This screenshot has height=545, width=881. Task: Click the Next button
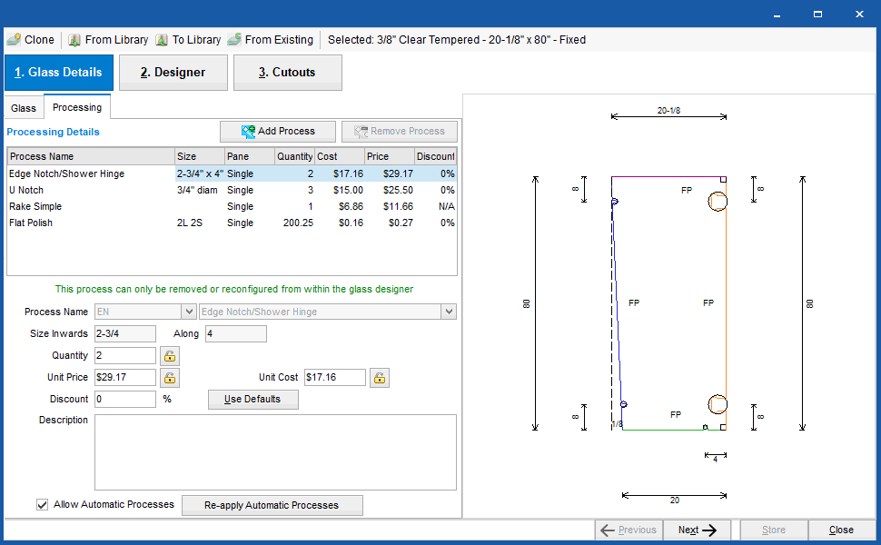[696, 529]
